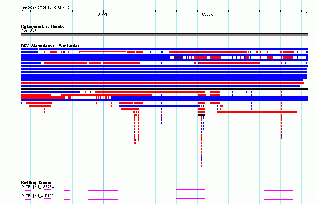Click the exon arrow glyph of PLCB1|NM_182734
Screen dimensions: 318x204
[75, 191]
